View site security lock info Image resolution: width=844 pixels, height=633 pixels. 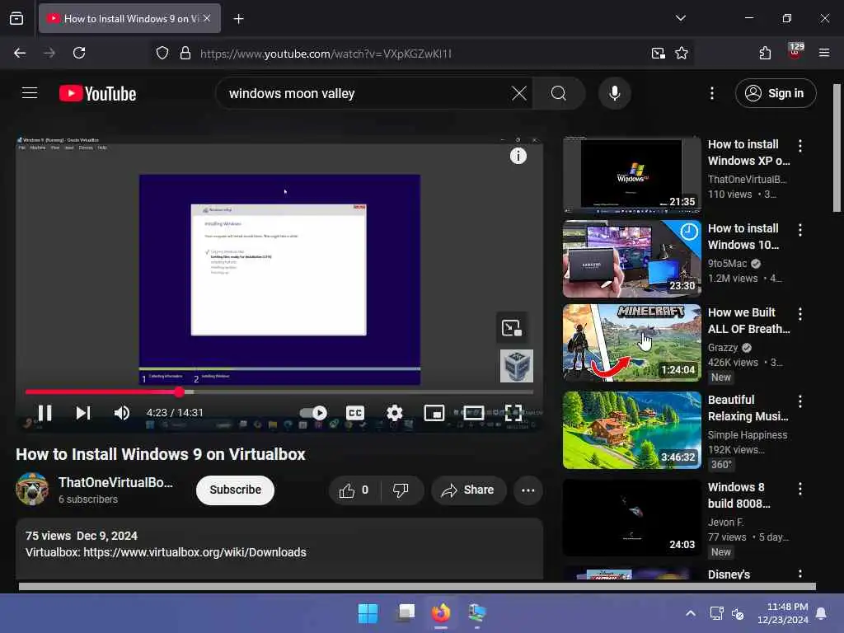pos(185,53)
